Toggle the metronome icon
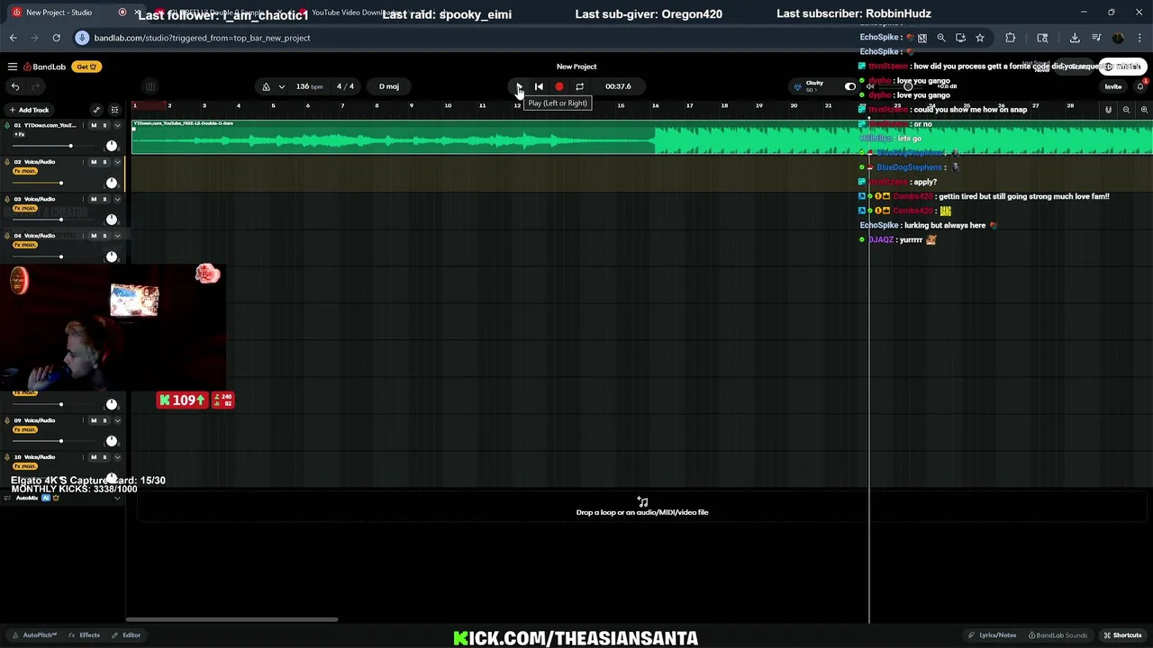Screen dimensions: 1153x648 266,86
